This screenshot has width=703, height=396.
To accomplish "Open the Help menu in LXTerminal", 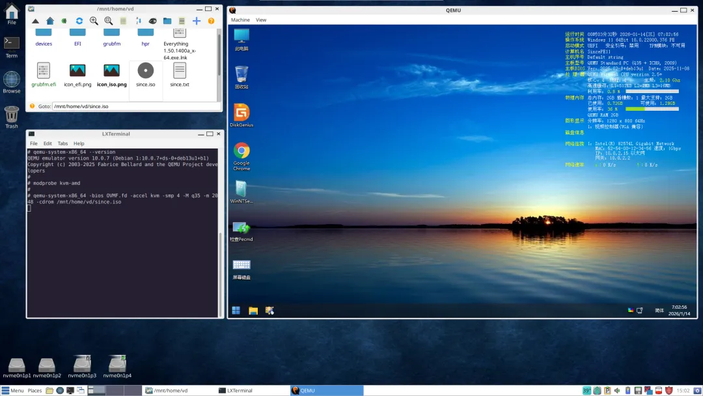I will click(79, 143).
